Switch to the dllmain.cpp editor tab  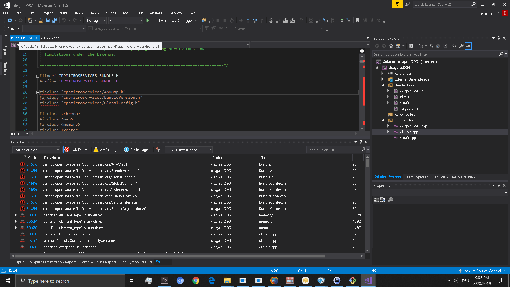coord(50,38)
